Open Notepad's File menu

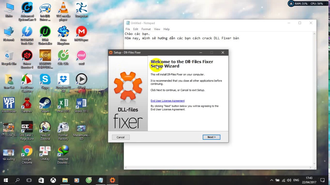(x=128, y=29)
